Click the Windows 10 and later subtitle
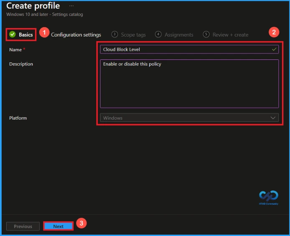Screen dimensions: 290x236 [45, 15]
